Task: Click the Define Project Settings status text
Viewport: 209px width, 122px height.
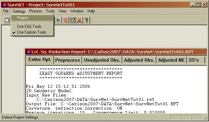Action: (x=20, y=117)
